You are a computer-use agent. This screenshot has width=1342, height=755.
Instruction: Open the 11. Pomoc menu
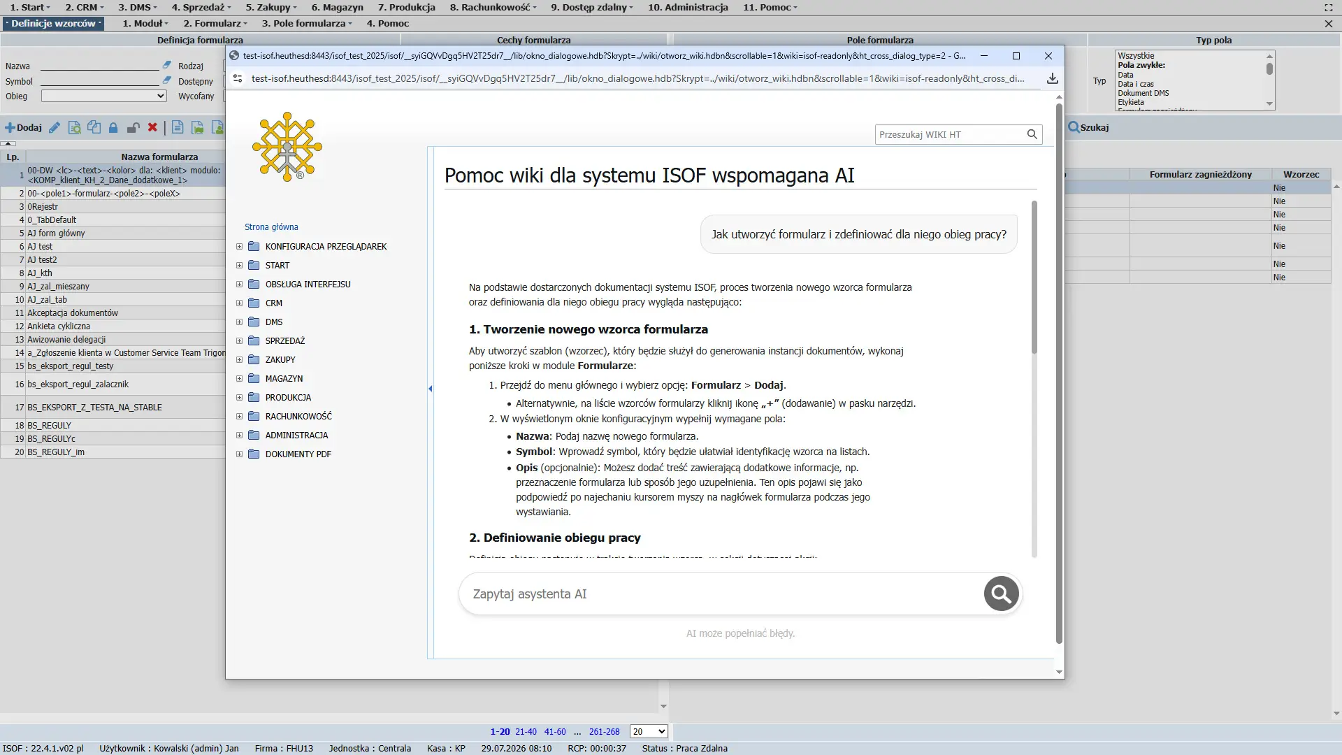coord(770,7)
